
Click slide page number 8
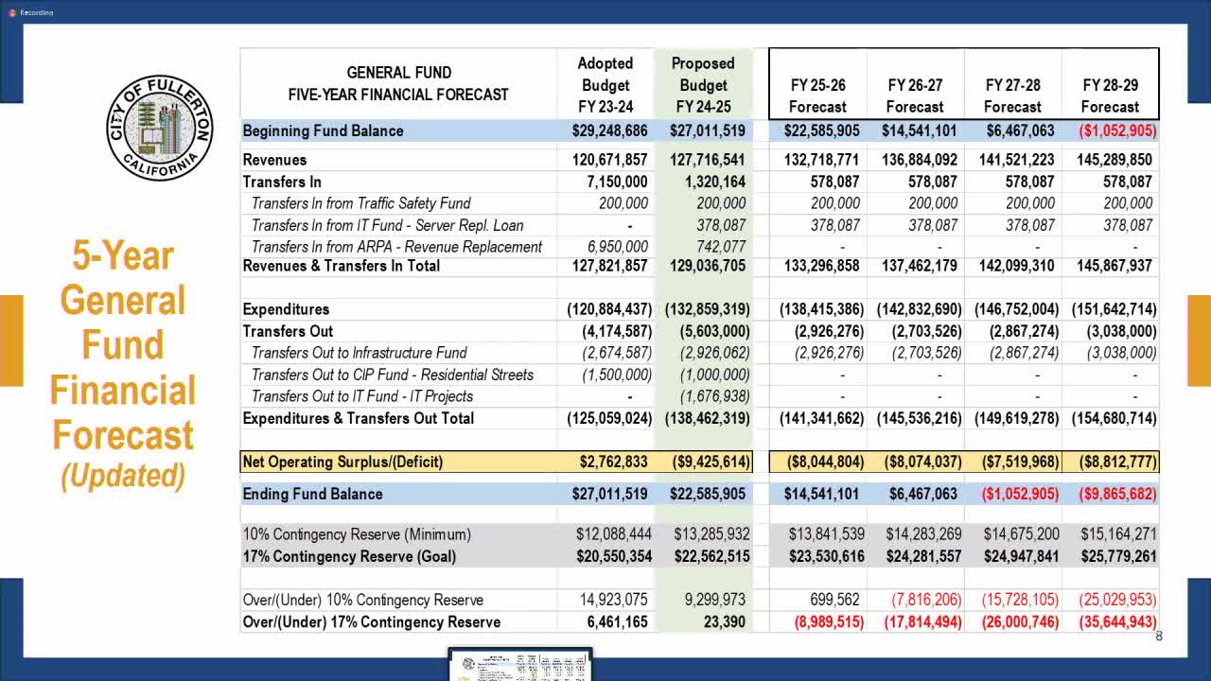[1158, 637]
